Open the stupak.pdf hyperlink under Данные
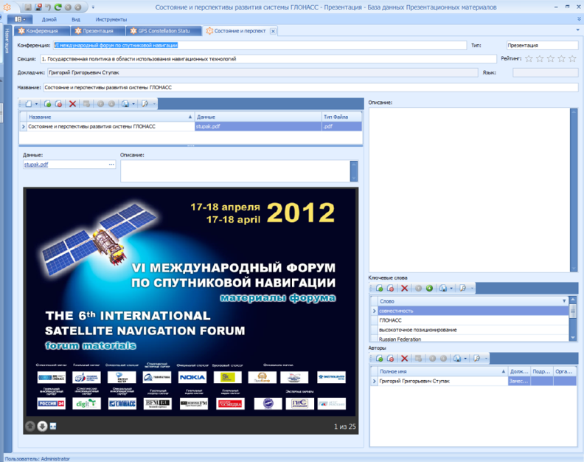Viewport: 584px width, 462px height. (36, 165)
